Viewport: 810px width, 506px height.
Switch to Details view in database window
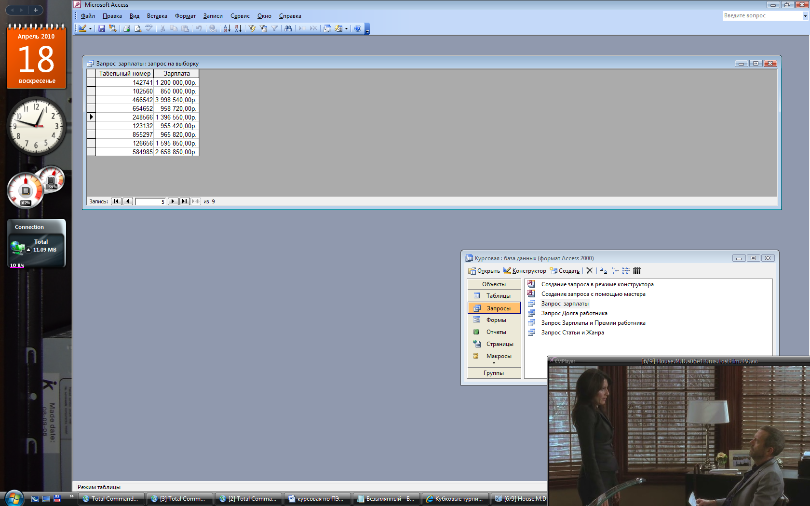coord(637,271)
